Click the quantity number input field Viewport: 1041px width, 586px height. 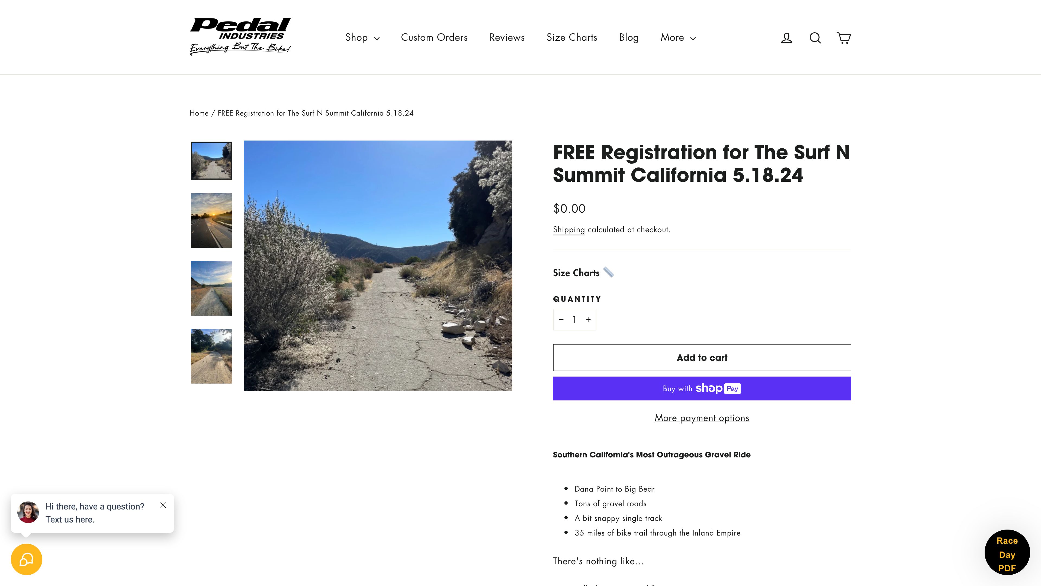pyautogui.click(x=574, y=320)
